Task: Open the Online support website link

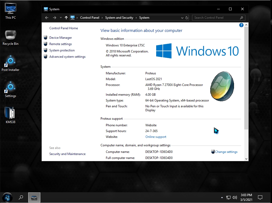Action: pos(156,137)
